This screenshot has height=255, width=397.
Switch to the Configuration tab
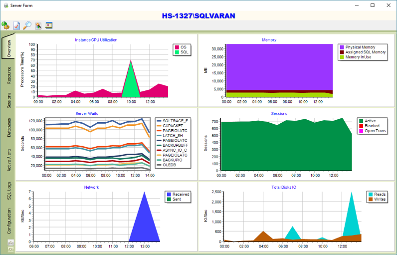tap(8, 221)
